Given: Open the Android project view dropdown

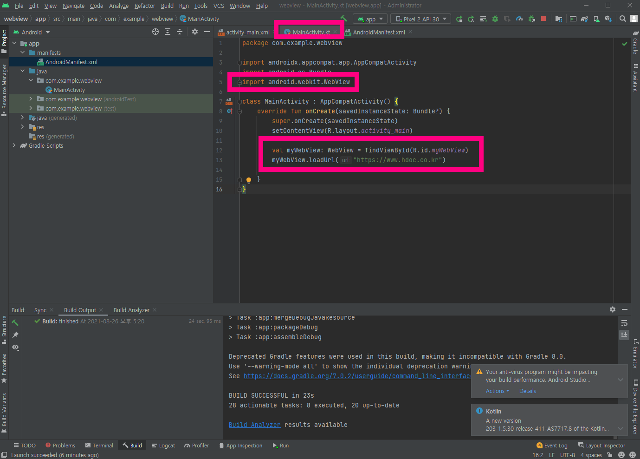Looking at the screenshot, I should click(32, 32).
